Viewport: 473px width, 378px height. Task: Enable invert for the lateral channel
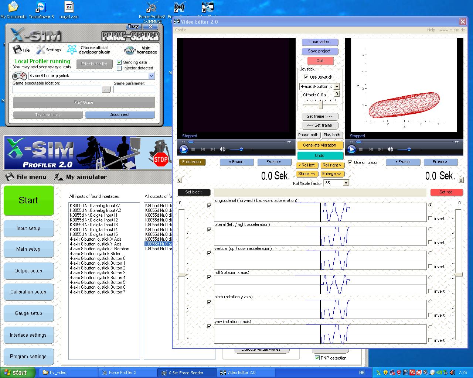[430, 242]
